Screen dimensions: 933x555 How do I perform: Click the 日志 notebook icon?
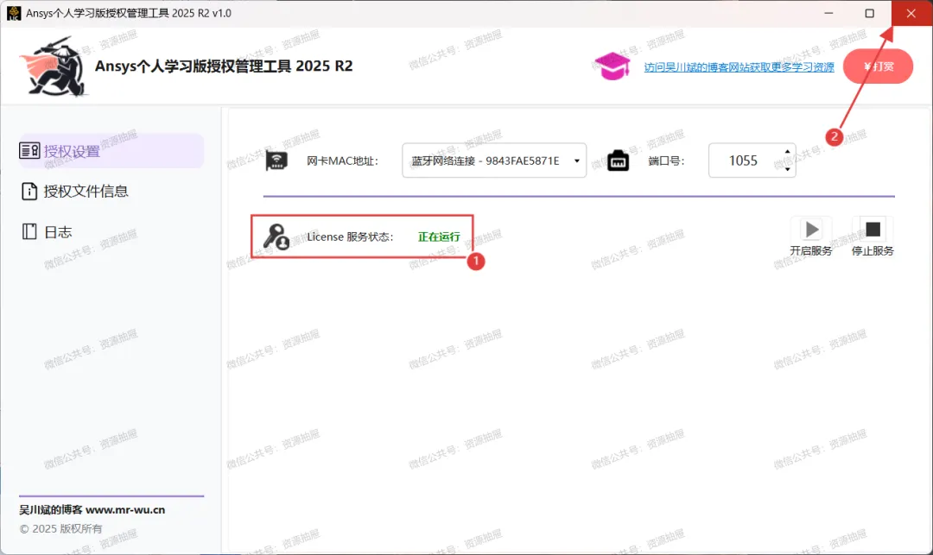click(29, 231)
